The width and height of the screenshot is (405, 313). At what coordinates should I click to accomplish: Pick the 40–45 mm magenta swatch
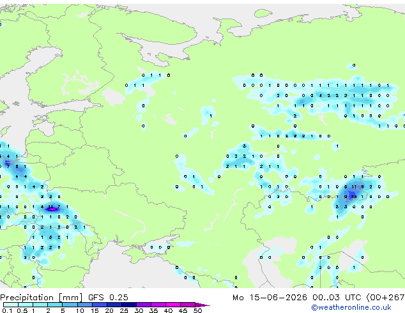[x=173, y=305]
